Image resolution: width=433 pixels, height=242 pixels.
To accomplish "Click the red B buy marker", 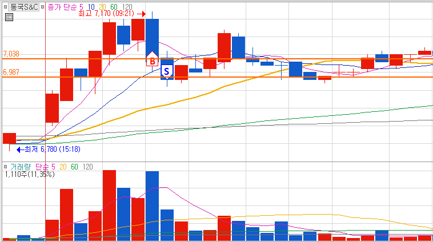I will [152, 59].
